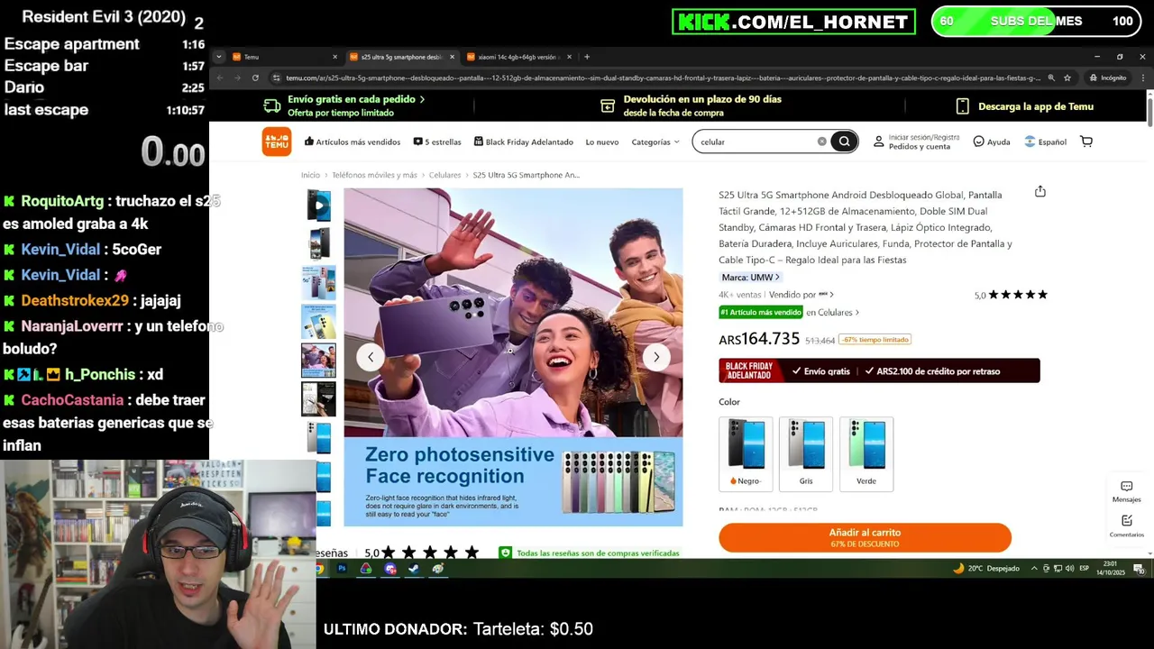Click the browser reload icon
The image size is (1154, 649).
(x=255, y=78)
